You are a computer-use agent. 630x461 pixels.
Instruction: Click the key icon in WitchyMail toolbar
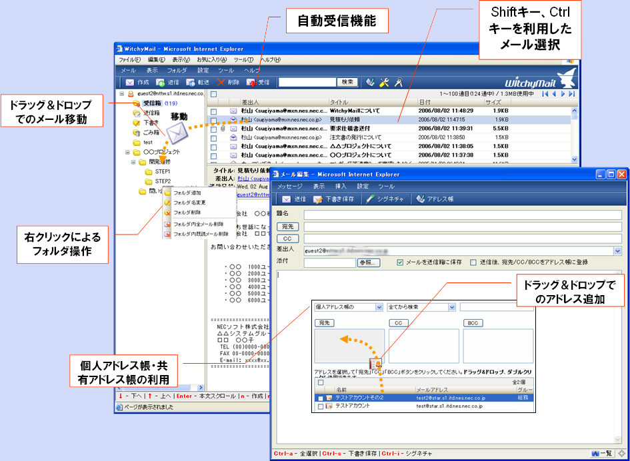pos(398,83)
